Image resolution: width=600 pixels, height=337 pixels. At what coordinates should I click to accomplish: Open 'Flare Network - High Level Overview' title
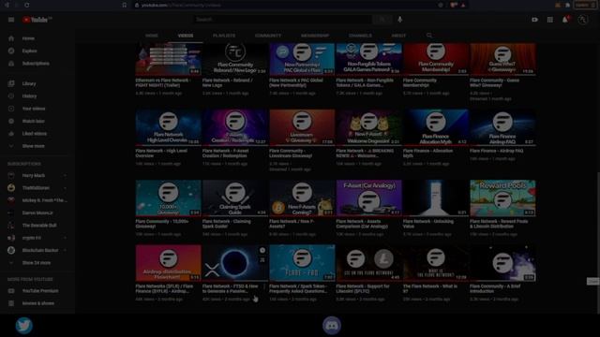[x=161, y=154]
